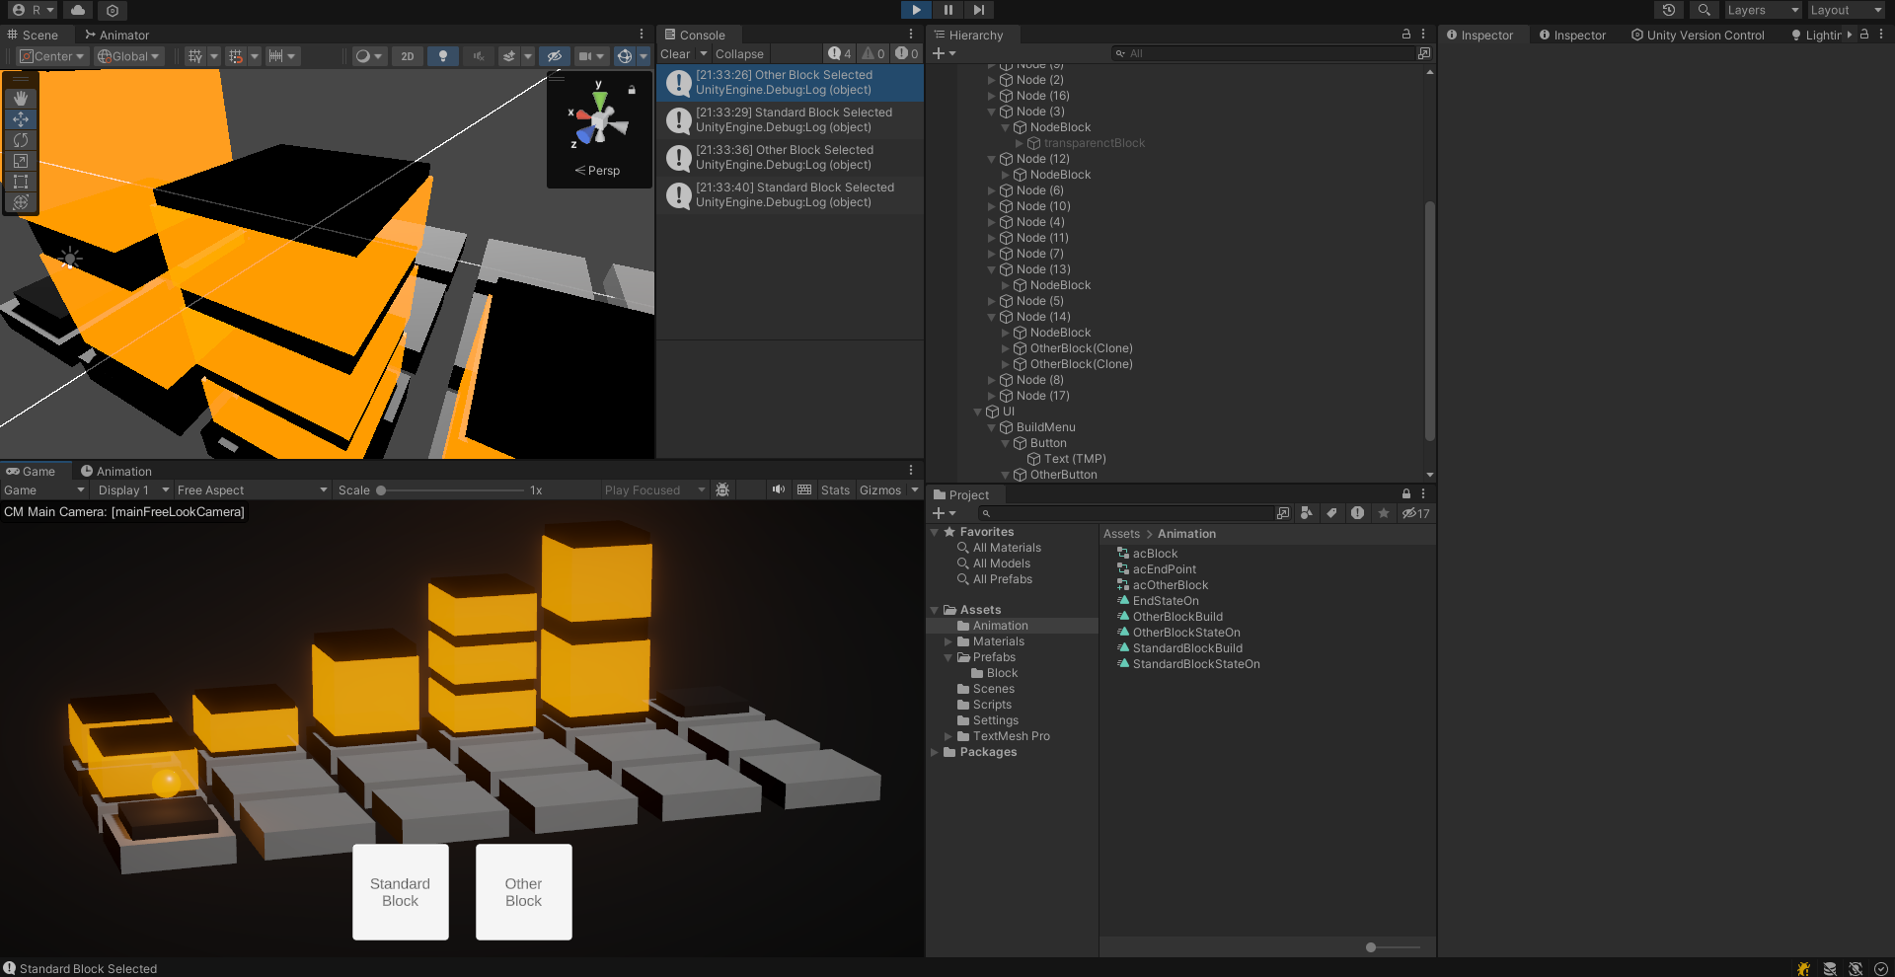Viewport: 1895px width, 977px height.
Task: Toggle Mute Audio in Game view
Action: coord(779,490)
